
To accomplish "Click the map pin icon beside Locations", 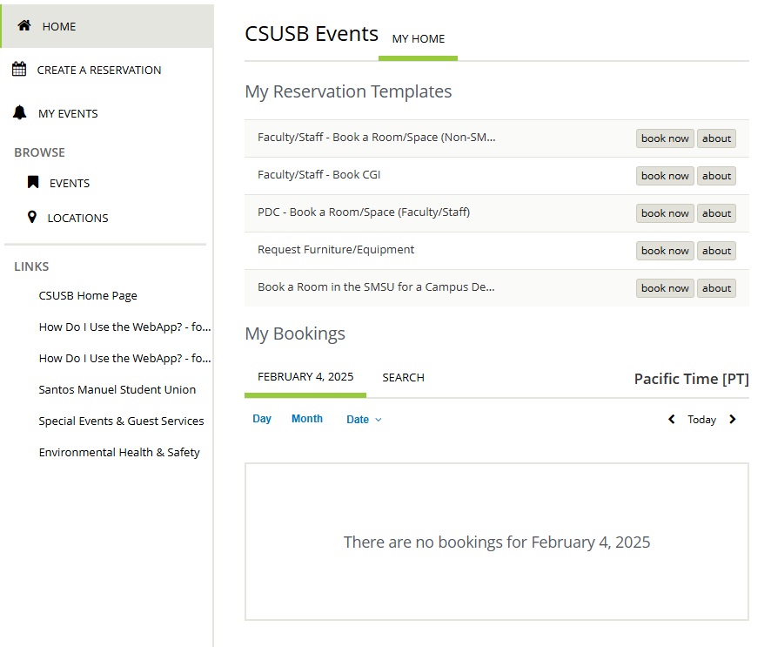I will 32,217.
